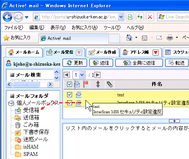Sort by the red flag column icon
The width and height of the screenshot is (189, 159).
click(85, 84)
